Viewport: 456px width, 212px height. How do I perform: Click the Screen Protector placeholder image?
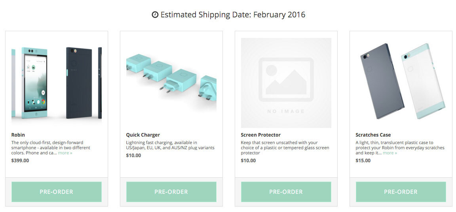(x=286, y=83)
